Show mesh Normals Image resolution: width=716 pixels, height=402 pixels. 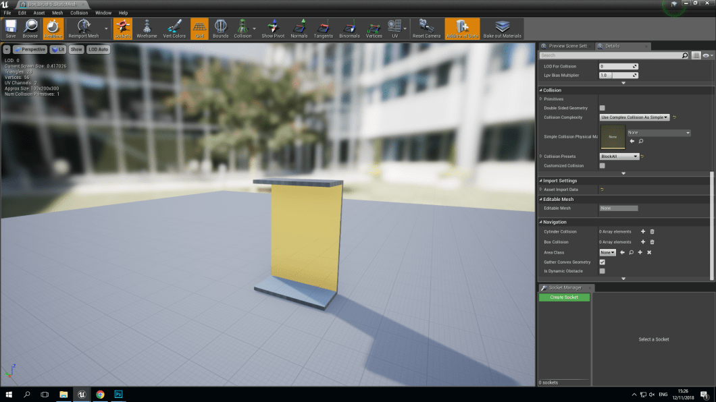299,28
